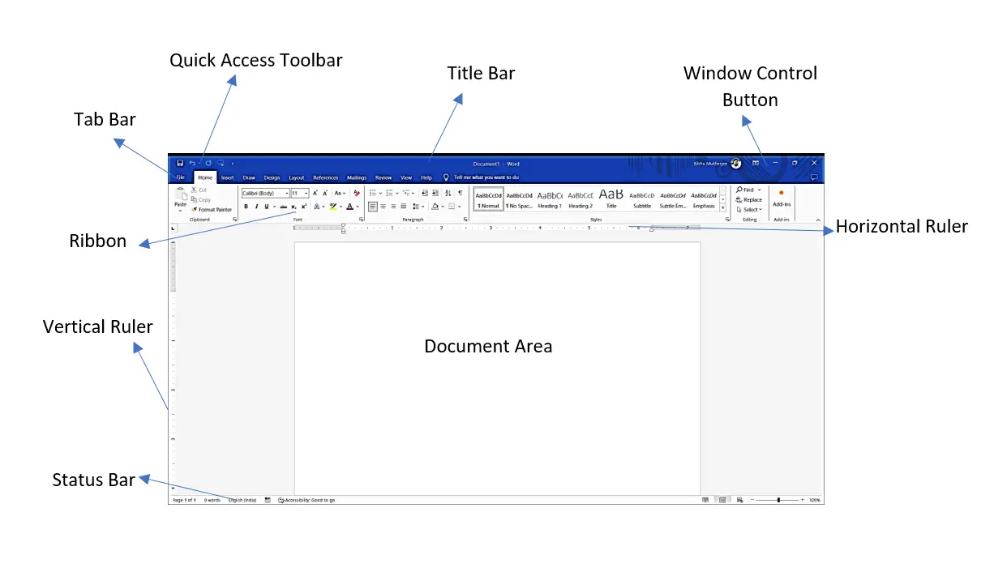Click the zoom slider in status bar
Image resolution: width=994 pixels, height=572 pixels.
click(778, 501)
